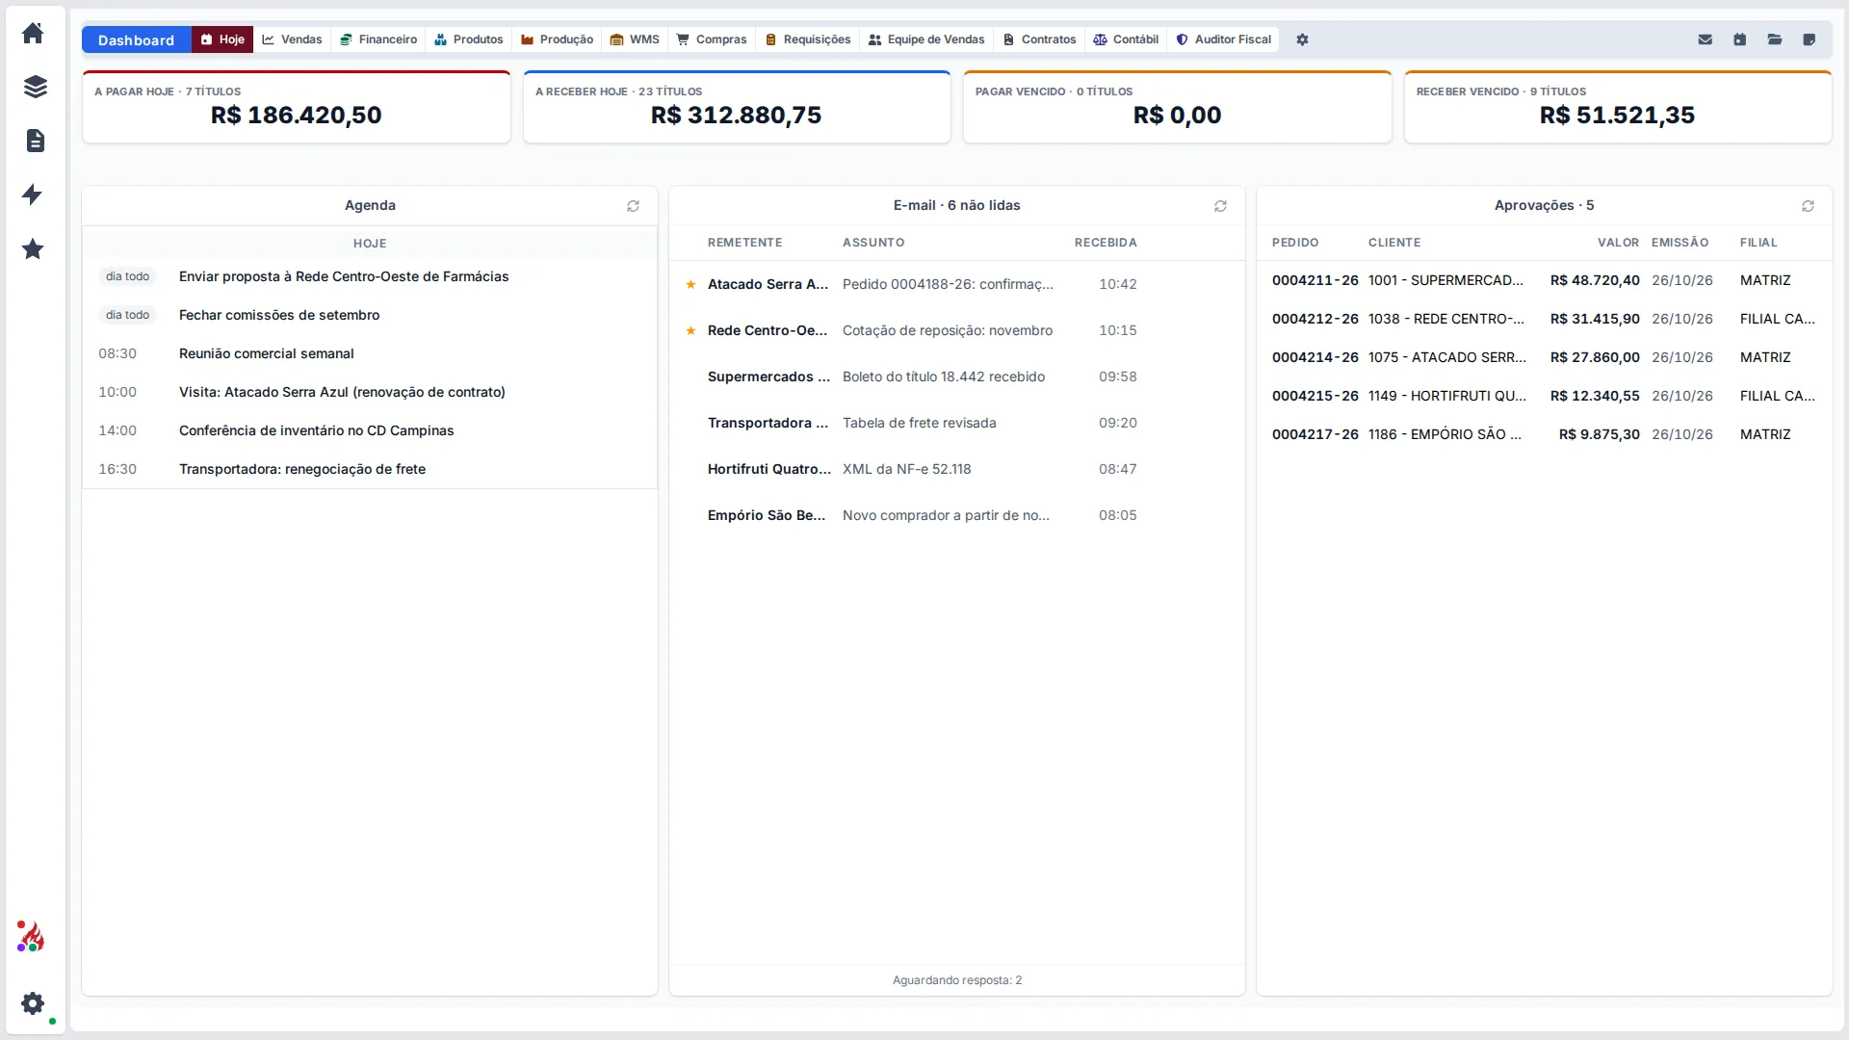The height and width of the screenshot is (1040, 1849).
Task: Open the Pagar Vencido R$ 0,00 card
Action: click(1178, 107)
